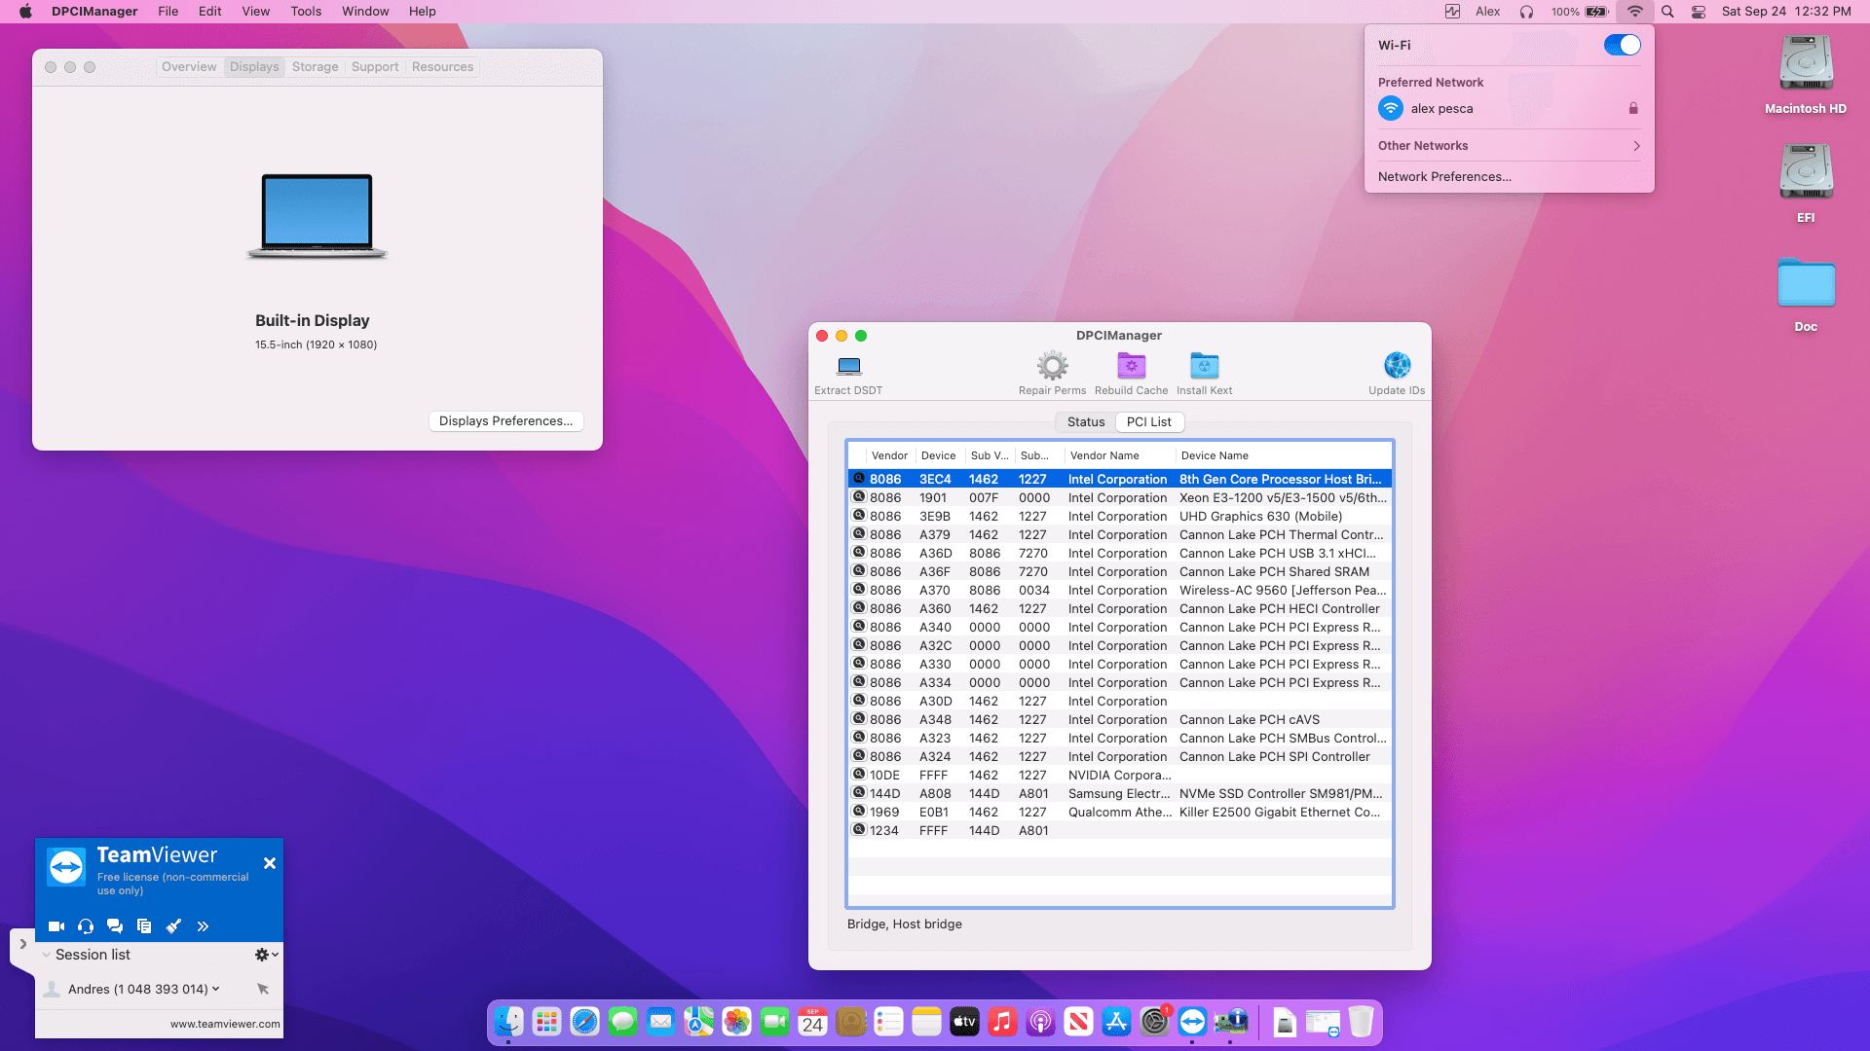This screenshot has width=1870, height=1051.
Task: Click Displays Preferences button
Action: [x=505, y=421]
